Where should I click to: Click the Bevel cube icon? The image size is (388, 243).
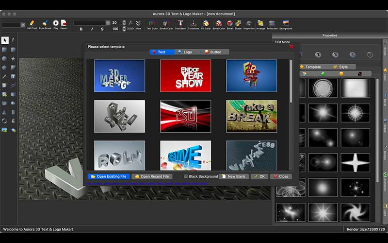click(230, 25)
